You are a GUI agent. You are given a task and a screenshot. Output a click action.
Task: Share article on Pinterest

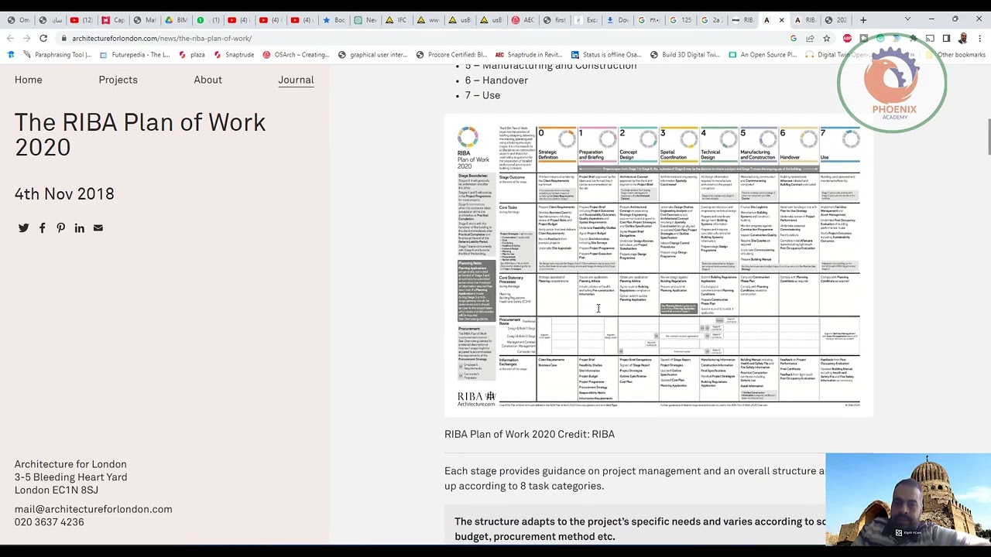coord(60,228)
